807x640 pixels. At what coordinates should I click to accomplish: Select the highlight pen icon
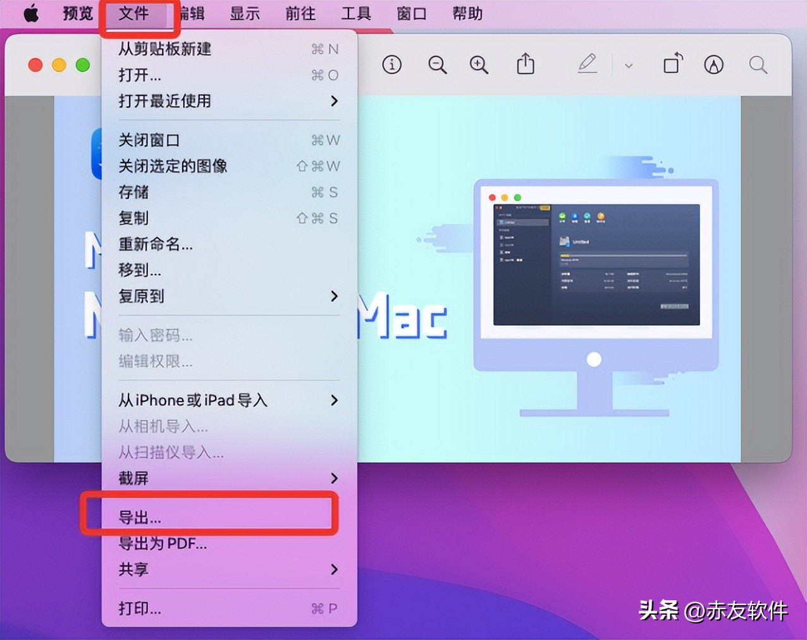pos(713,65)
